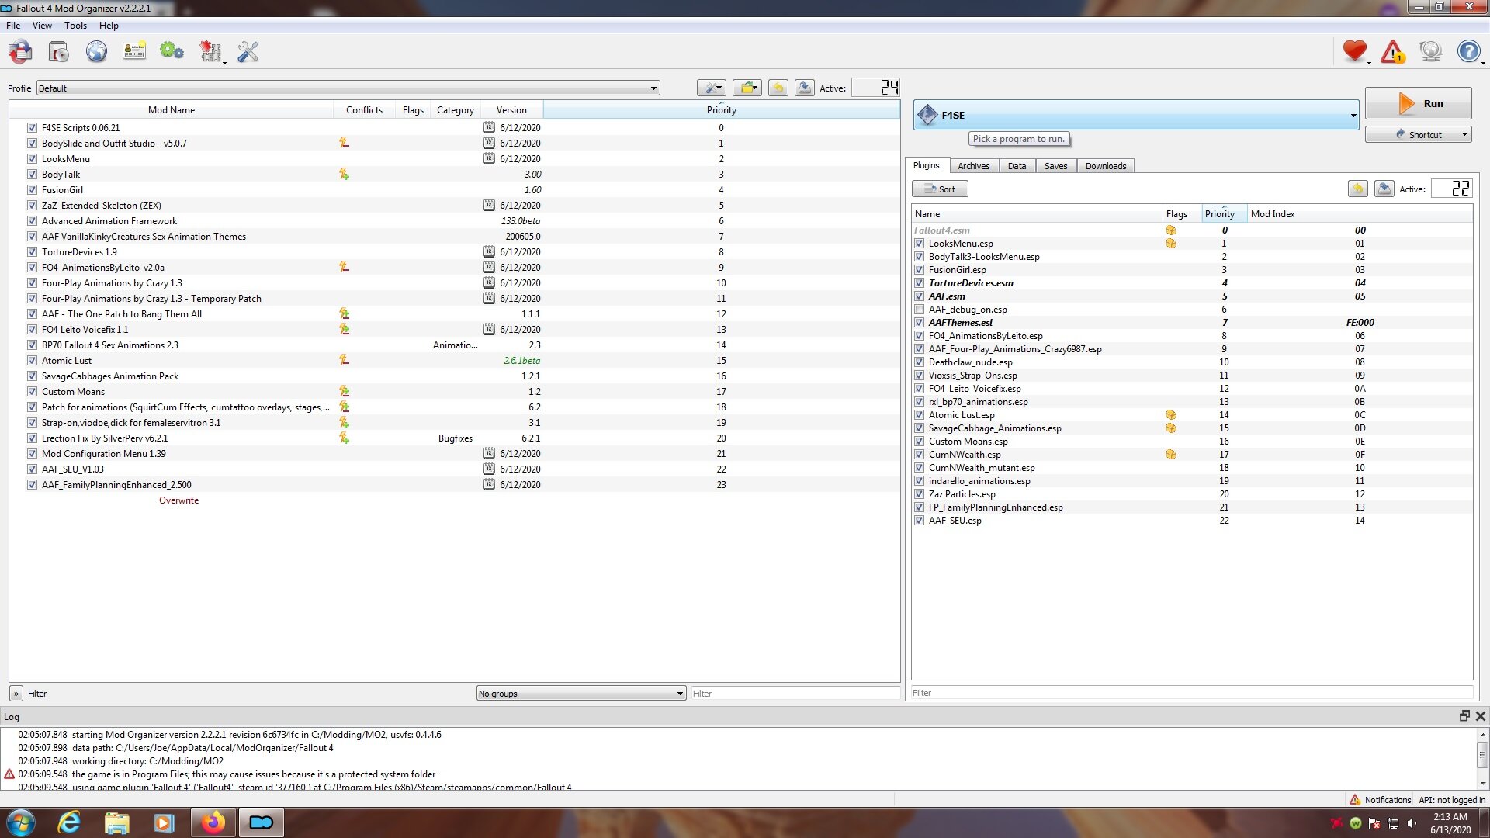Disable AAF_SEU.esp plugin checkbox
The image size is (1490, 838).
tap(919, 521)
